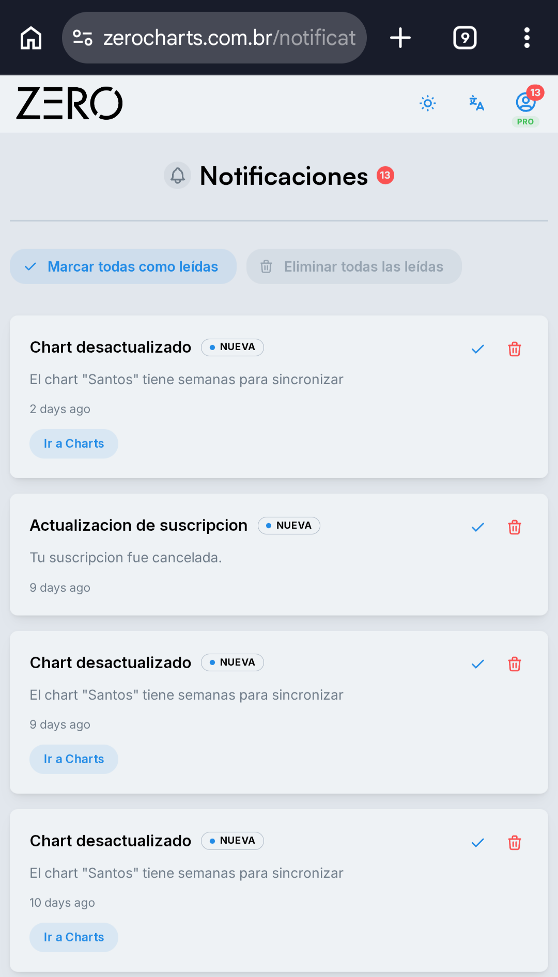This screenshot has width=558, height=977.
Task: Open the browser three-dot menu
Action: click(526, 38)
